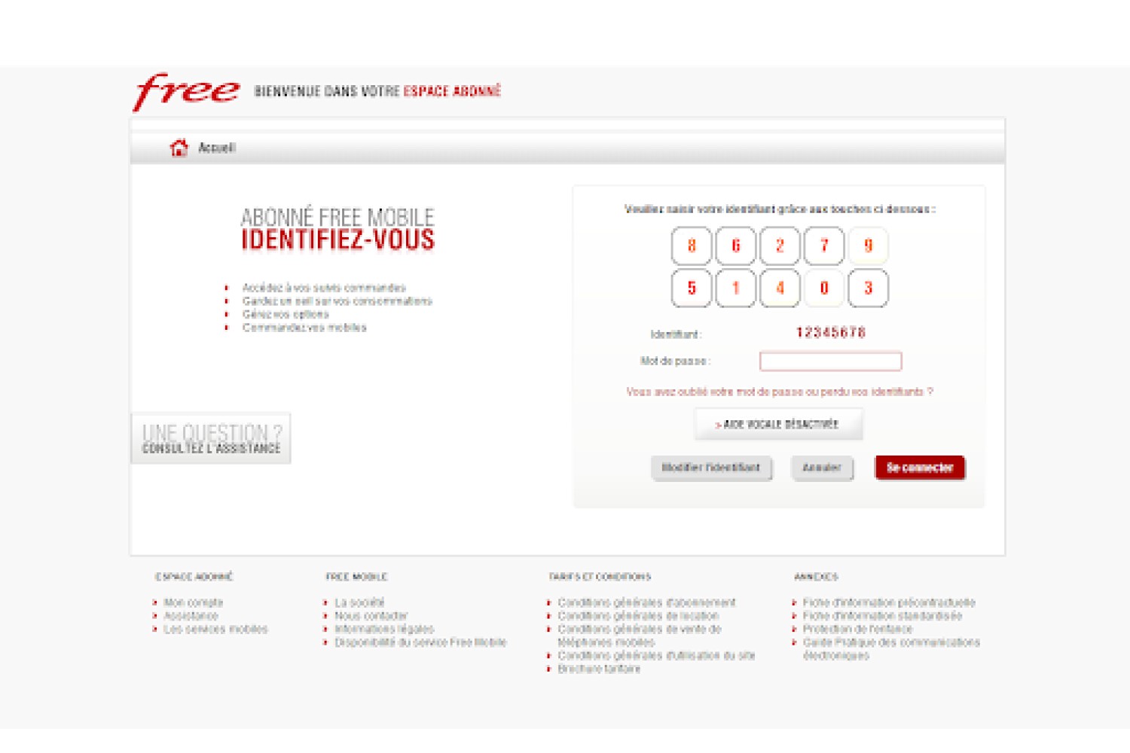Click the FREE MOBILE footer heading
Screen dimensions: 1130x753
coord(356,577)
